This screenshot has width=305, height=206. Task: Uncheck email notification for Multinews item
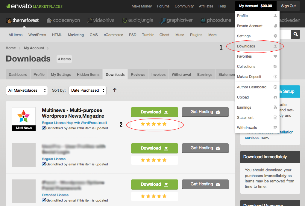point(44,128)
